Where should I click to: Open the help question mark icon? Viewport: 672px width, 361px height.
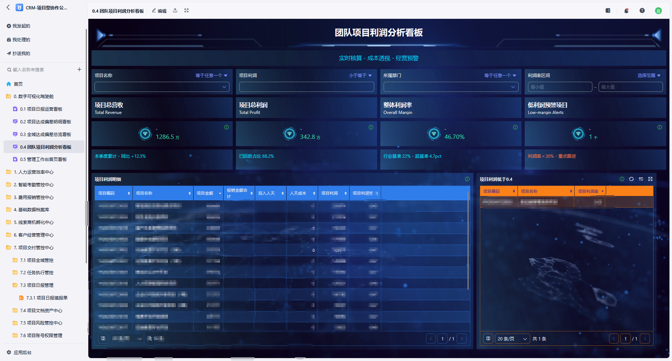pyautogui.click(x=642, y=10)
